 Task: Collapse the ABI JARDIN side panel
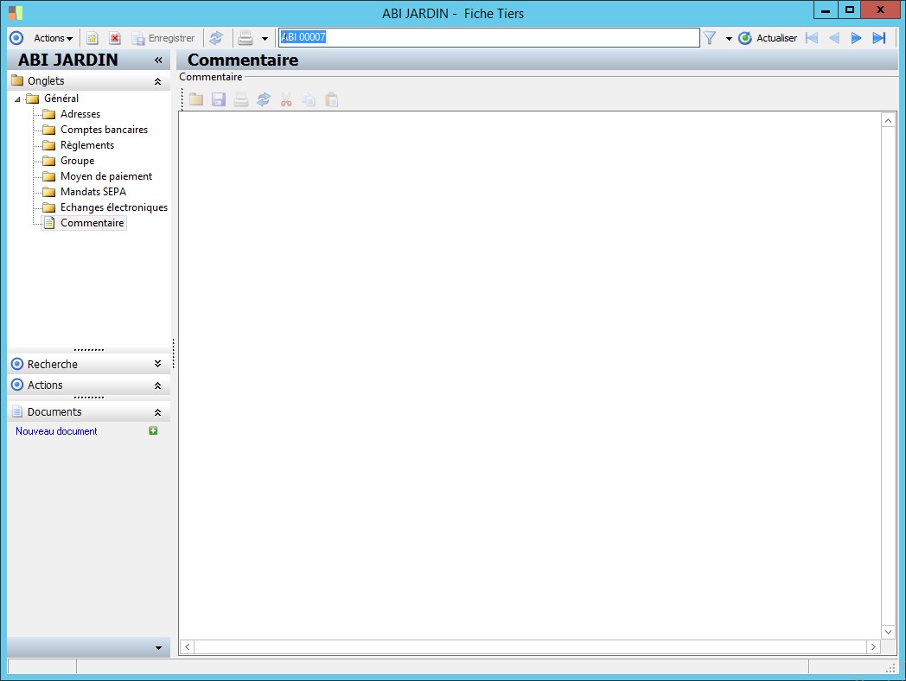[158, 60]
